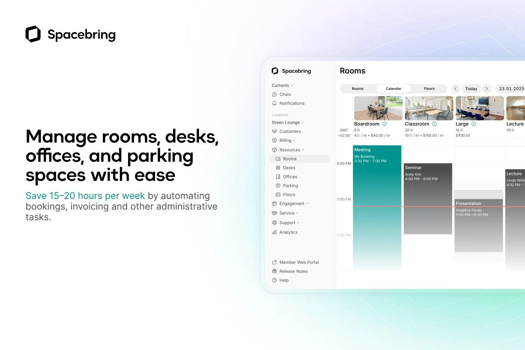525x350 pixels.
Task: Open the Meeting booking 3:30 PM – 7:00 PM
Action: 377,207
